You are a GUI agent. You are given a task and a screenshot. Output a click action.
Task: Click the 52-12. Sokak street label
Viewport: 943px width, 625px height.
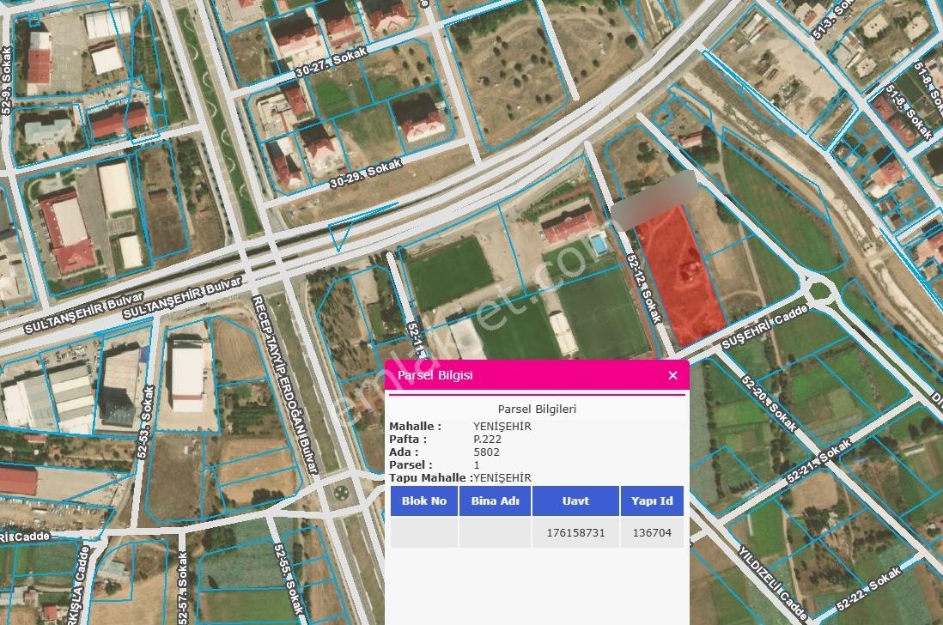pyautogui.click(x=644, y=288)
